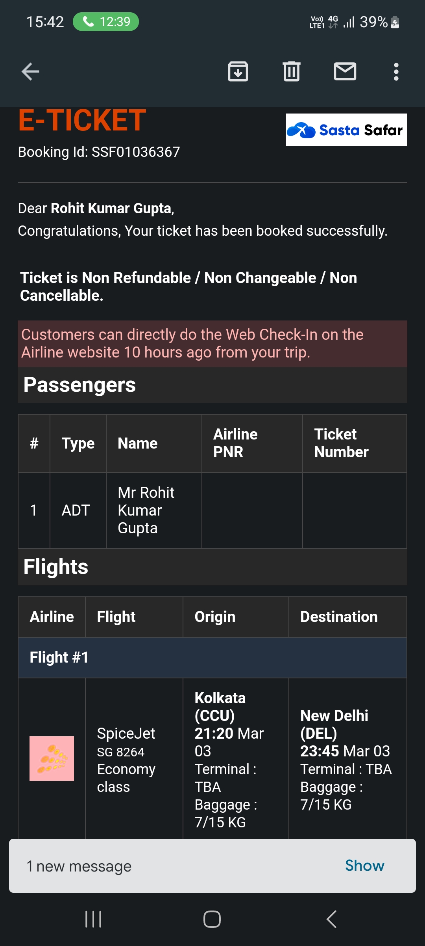Tap flight number SG 8264
The width and height of the screenshot is (425, 946).
121,752
